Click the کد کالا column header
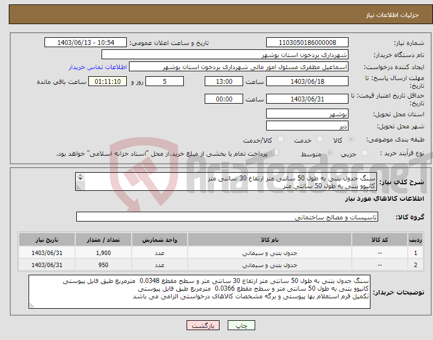Image resolution: width=433 pixels, height=340 pixels. (380, 240)
